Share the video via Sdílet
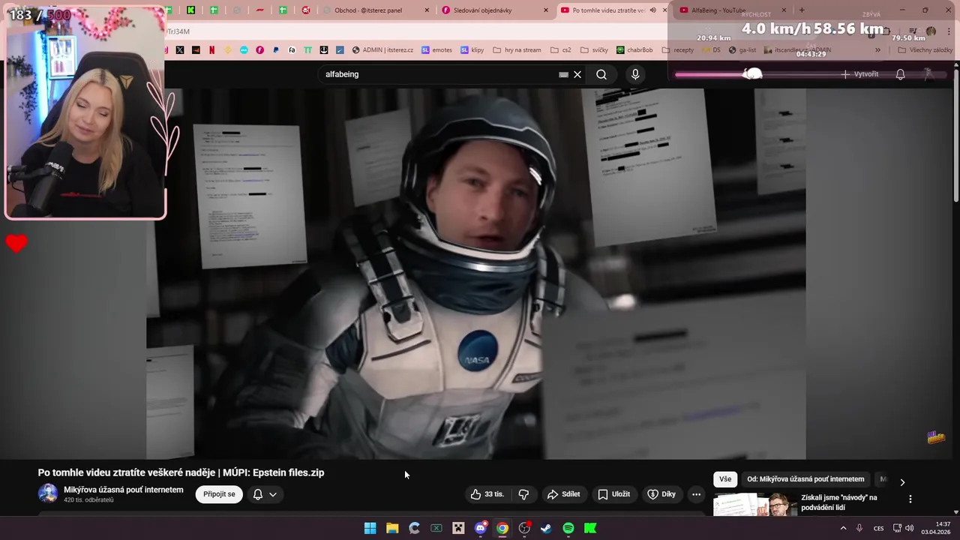This screenshot has height=540, width=960. 564,494
